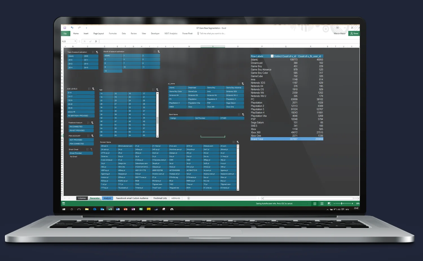Toggle 18-24 in AGE LEVELS slicer
This screenshot has width=423, height=261.
[81, 100]
